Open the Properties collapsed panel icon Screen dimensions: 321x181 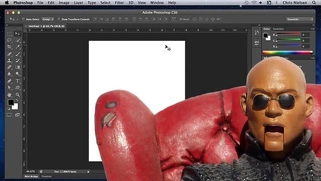tap(257, 43)
